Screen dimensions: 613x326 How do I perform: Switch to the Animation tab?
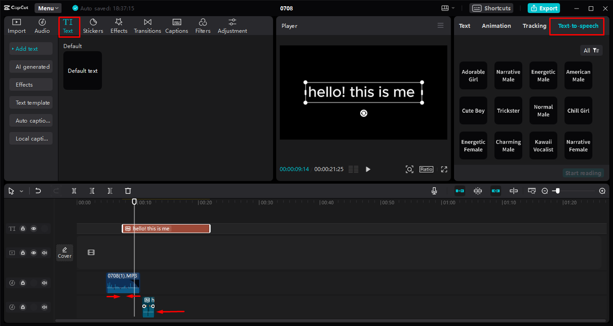point(496,26)
